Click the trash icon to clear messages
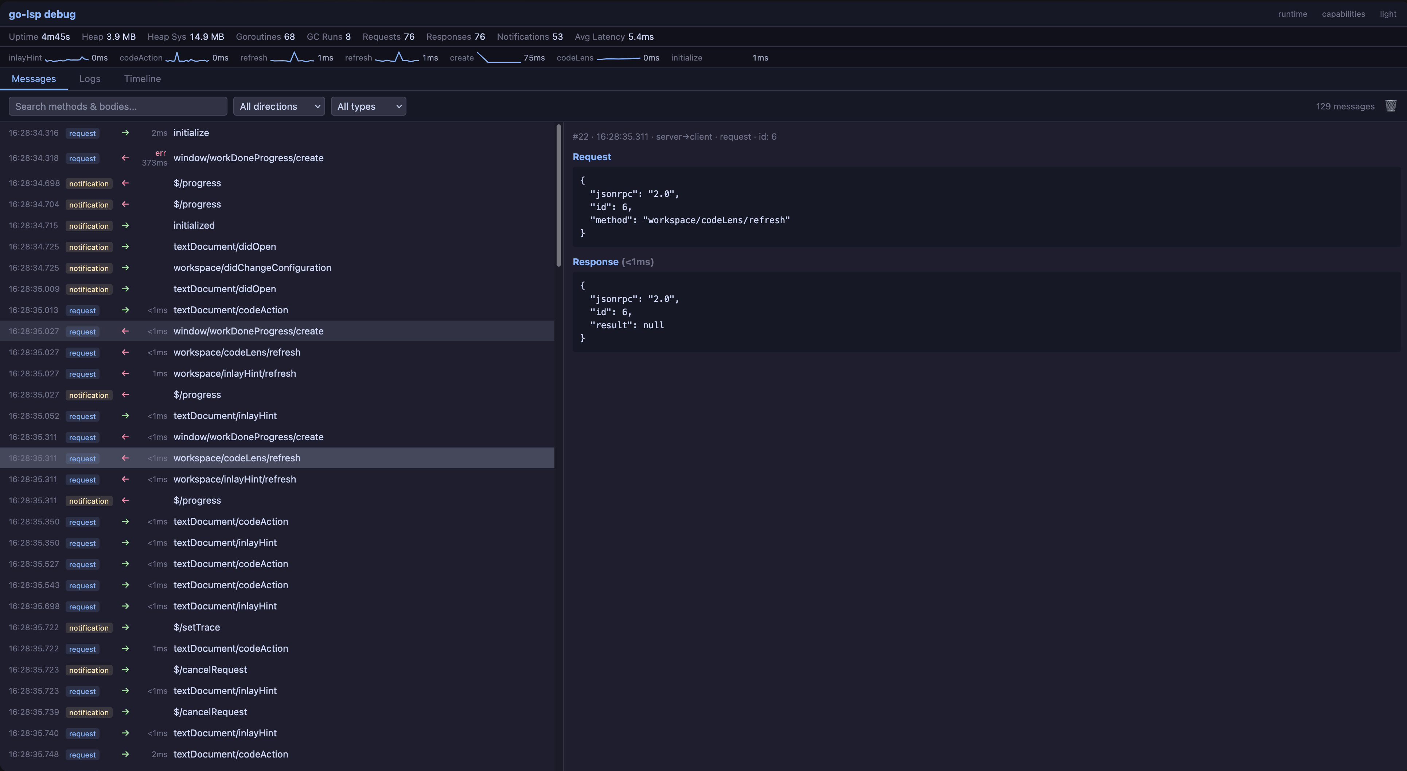The width and height of the screenshot is (1407, 771). pos(1391,106)
